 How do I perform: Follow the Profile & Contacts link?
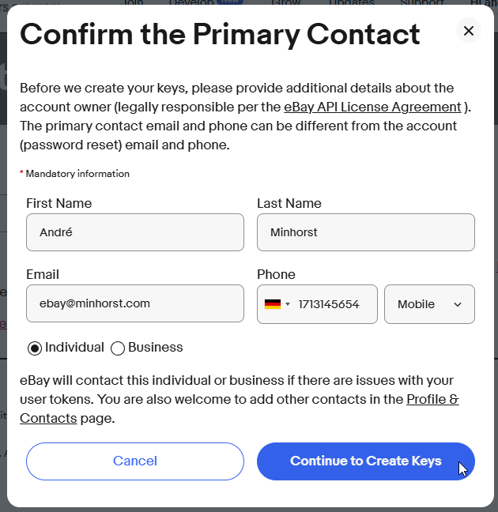[x=432, y=400]
